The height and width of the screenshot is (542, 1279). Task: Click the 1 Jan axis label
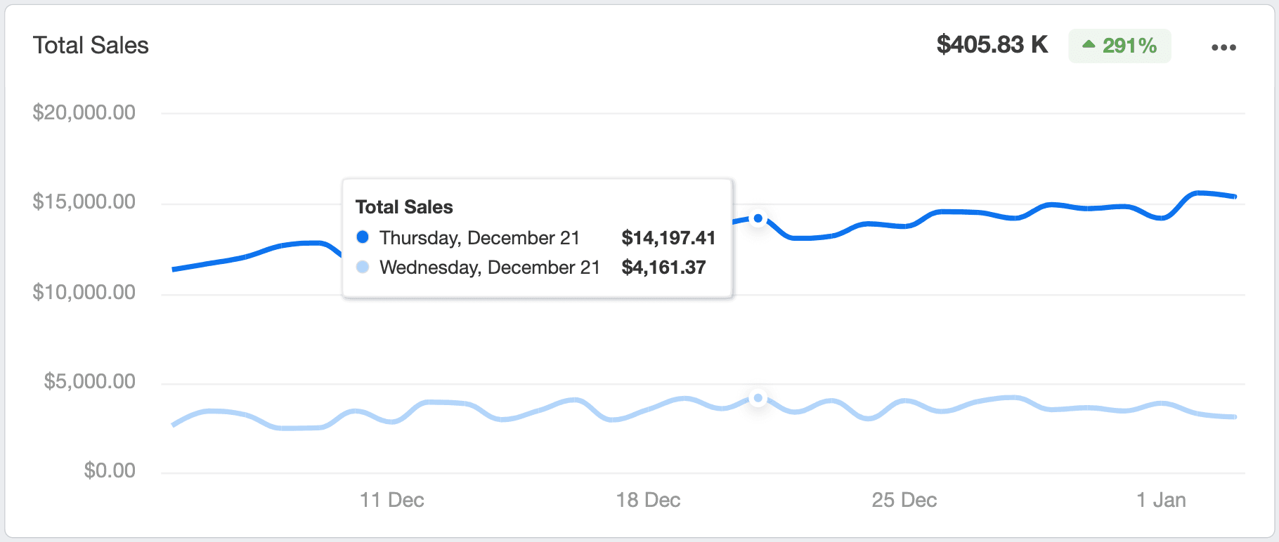coord(1161,500)
